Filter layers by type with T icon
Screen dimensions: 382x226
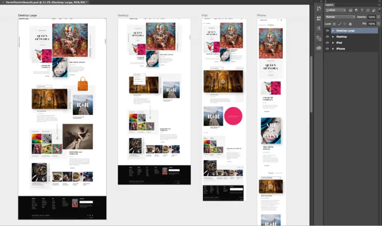[x=362, y=10]
